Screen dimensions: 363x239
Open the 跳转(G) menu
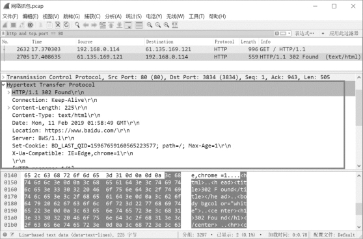(72, 16)
